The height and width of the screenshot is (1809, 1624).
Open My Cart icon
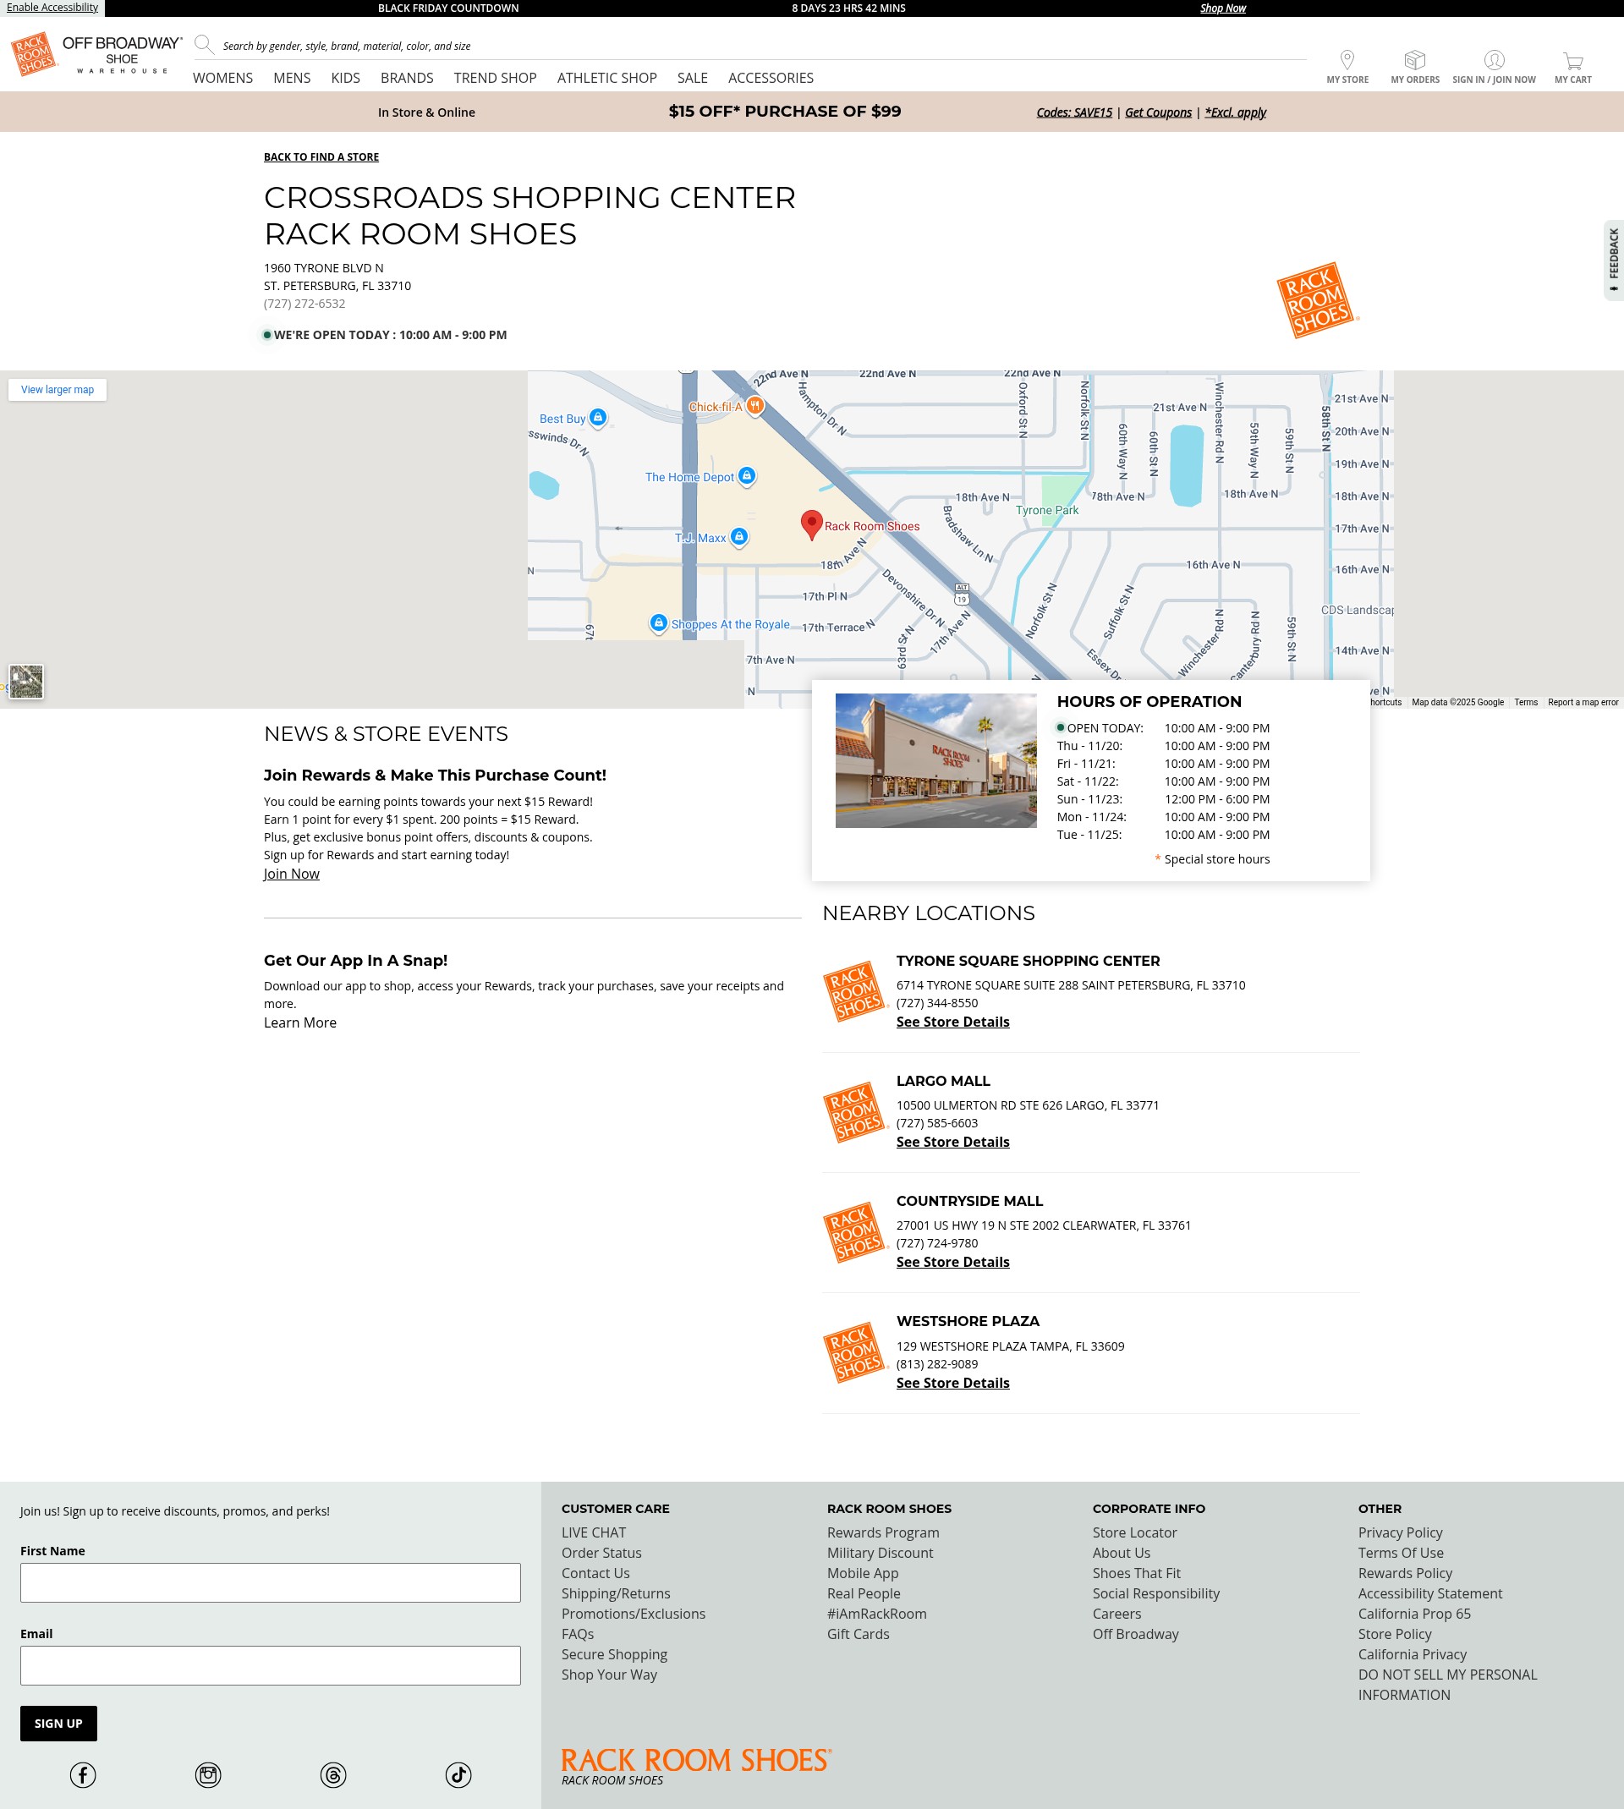1572,61
